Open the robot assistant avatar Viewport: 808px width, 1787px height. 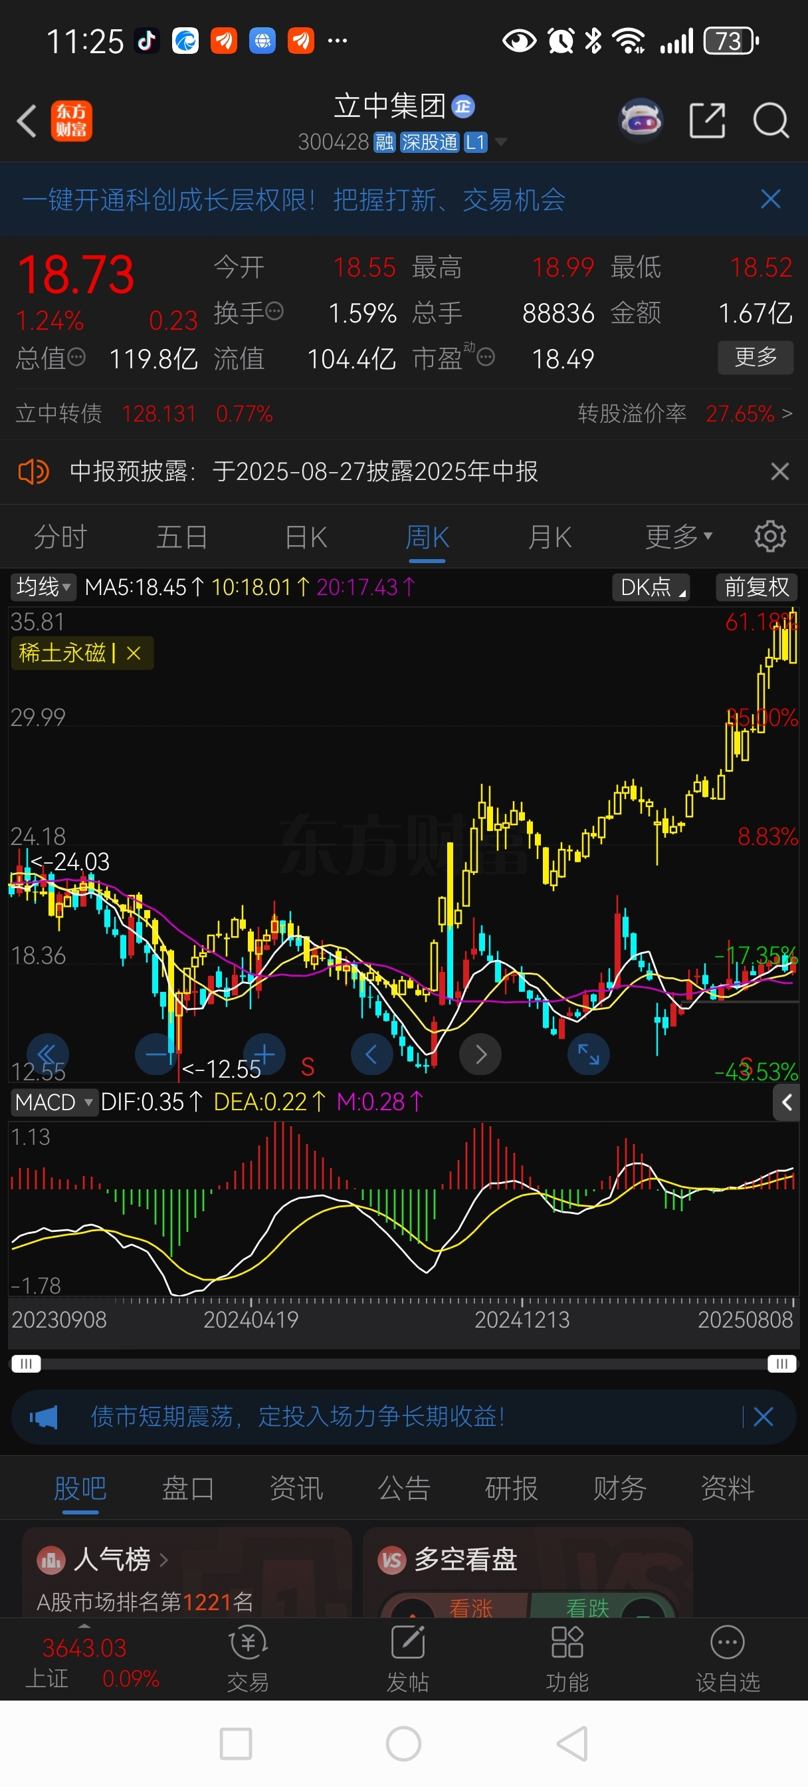coord(641,121)
